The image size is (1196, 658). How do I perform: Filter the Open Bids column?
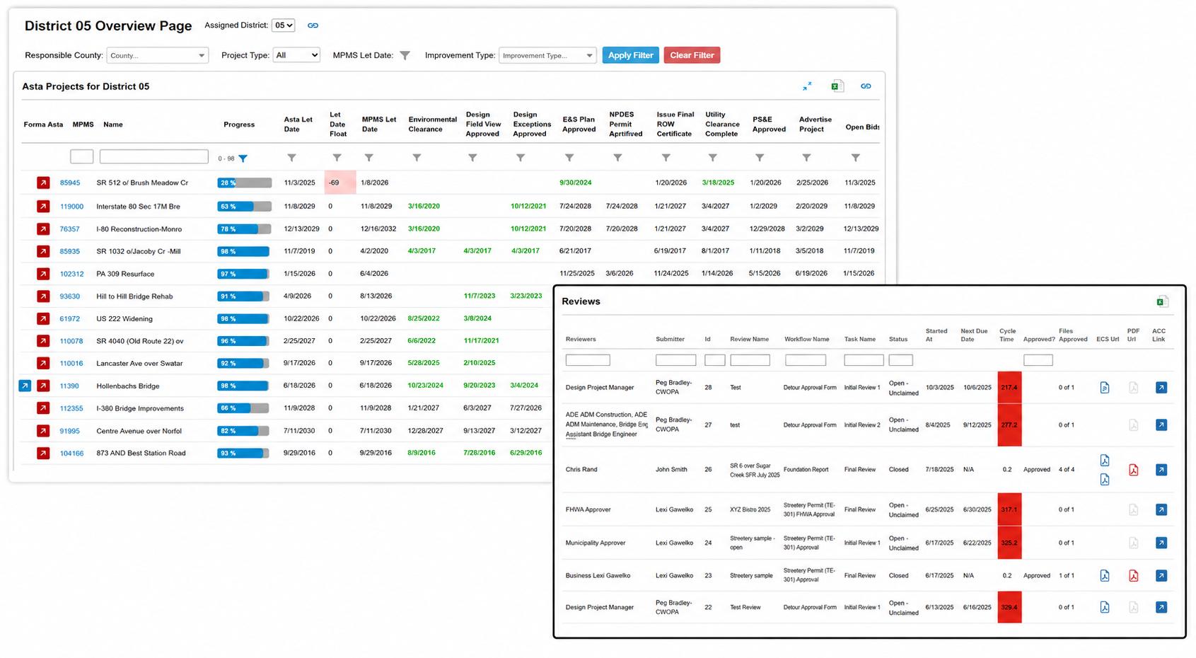pyautogui.click(x=855, y=158)
